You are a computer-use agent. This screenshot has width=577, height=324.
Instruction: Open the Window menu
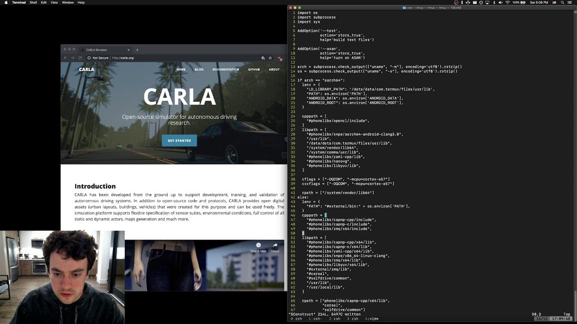point(68,2)
